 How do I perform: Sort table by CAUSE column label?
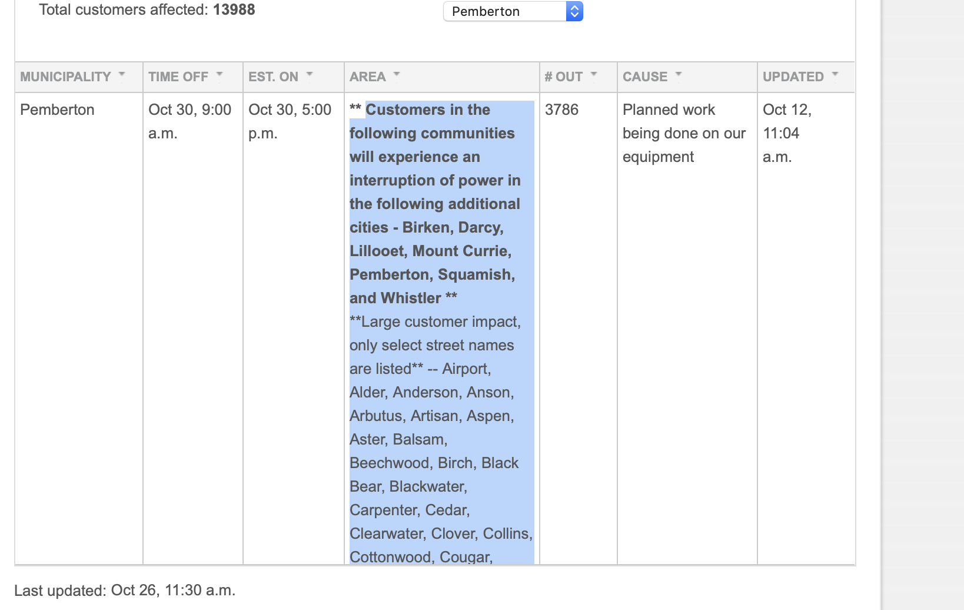[644, 77]
